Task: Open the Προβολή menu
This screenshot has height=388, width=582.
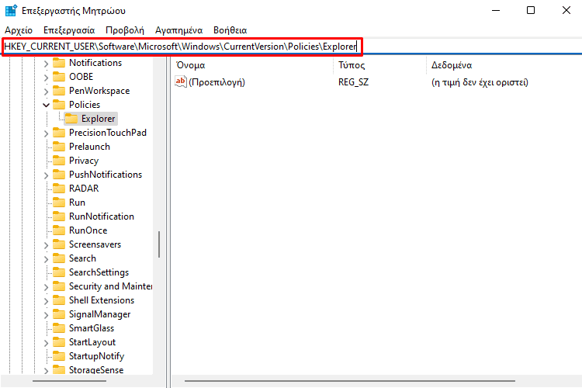Action: (x=125, y=30)
